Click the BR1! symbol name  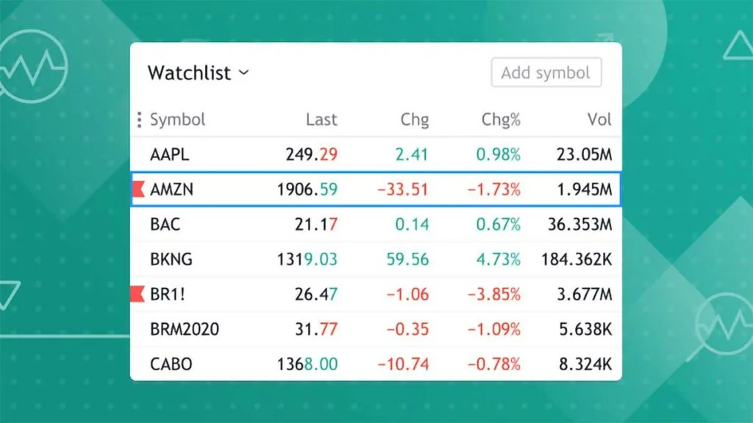tap(167, 295)
